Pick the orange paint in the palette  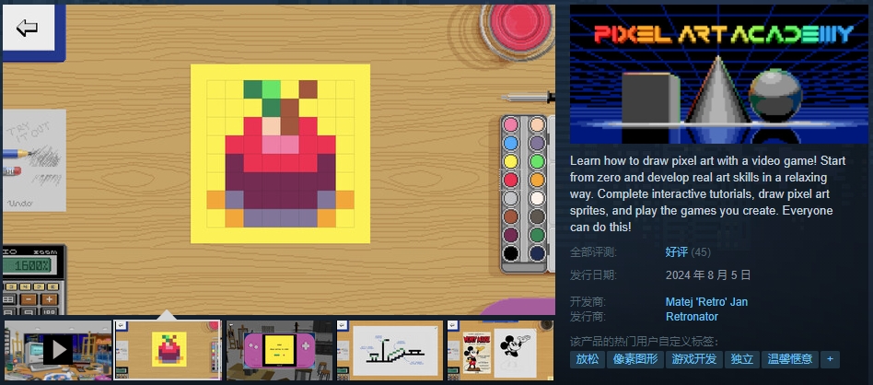tap(537, 180)
